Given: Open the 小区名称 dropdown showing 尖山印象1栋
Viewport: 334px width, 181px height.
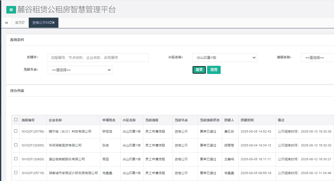Looking at the screenshot, I should (224, 58).
